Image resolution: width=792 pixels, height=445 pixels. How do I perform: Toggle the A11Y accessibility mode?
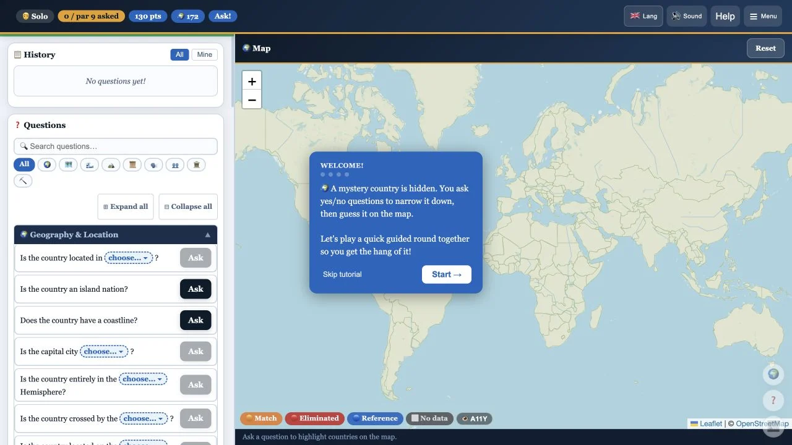(x=475, y=418)
